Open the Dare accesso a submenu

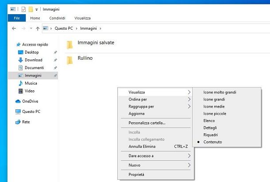155,156
